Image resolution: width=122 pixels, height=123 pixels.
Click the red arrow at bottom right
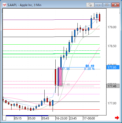point(117,118)
